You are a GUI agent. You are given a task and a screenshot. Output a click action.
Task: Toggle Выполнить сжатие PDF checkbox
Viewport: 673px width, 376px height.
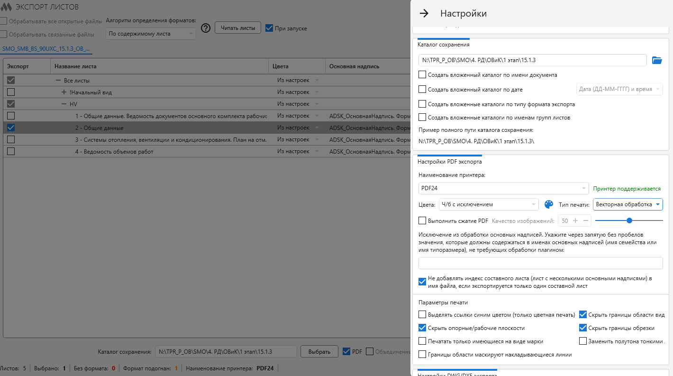[x=422, y=220]
